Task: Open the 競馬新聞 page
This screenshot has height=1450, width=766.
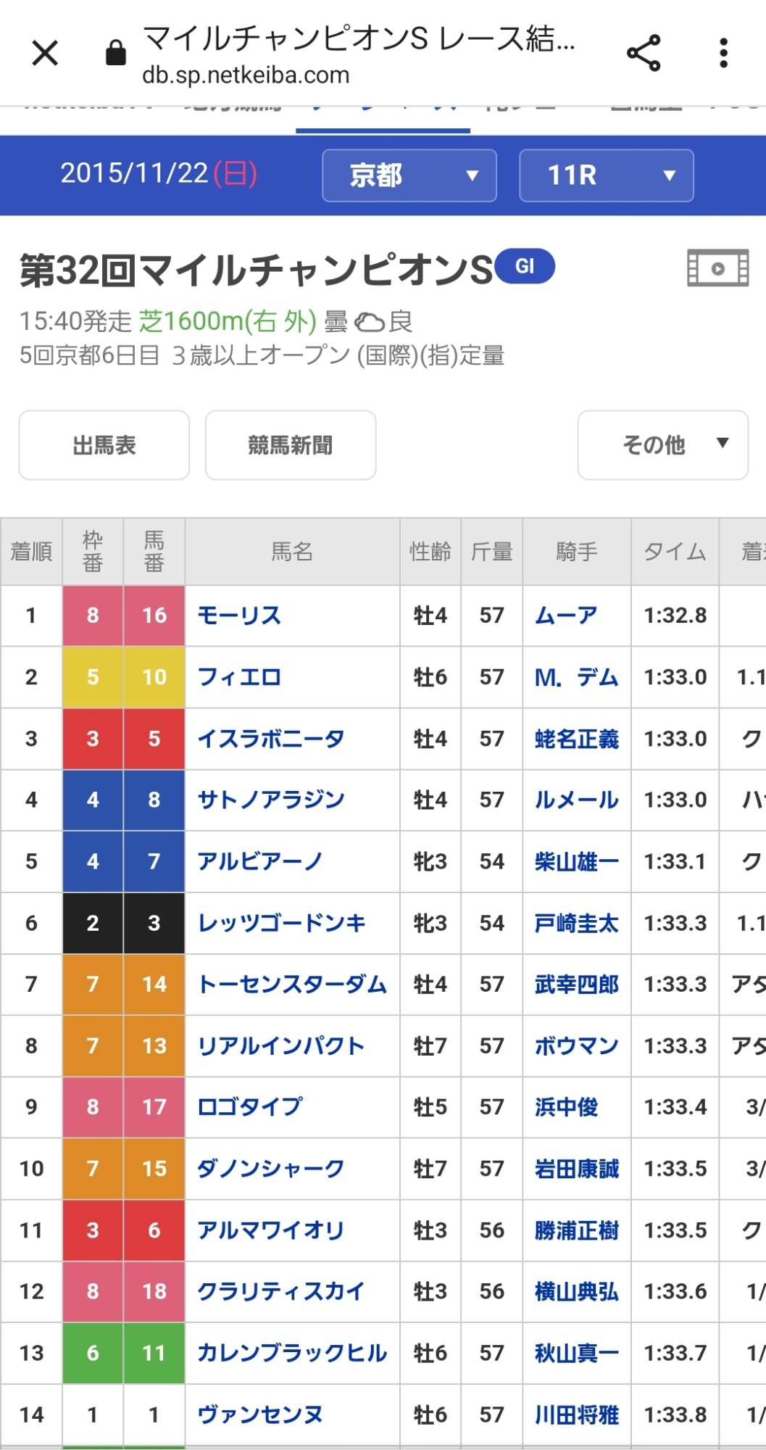Action: (x=291, y=445)
